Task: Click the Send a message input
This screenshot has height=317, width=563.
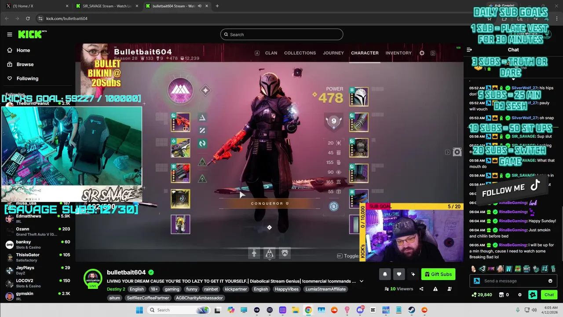Action: pos(514,281)
